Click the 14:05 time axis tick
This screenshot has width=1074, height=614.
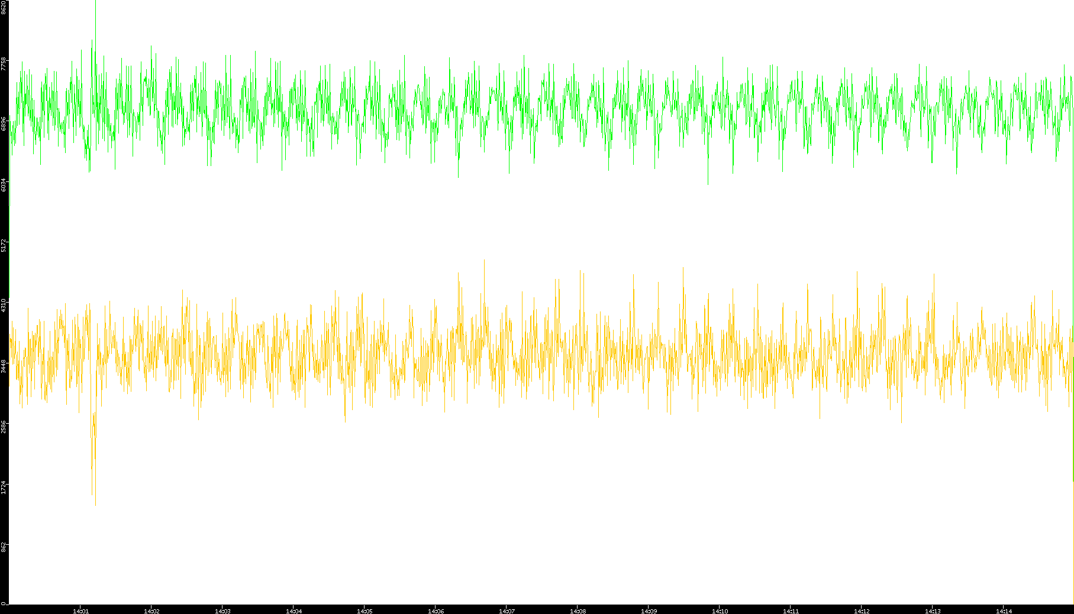365,610
